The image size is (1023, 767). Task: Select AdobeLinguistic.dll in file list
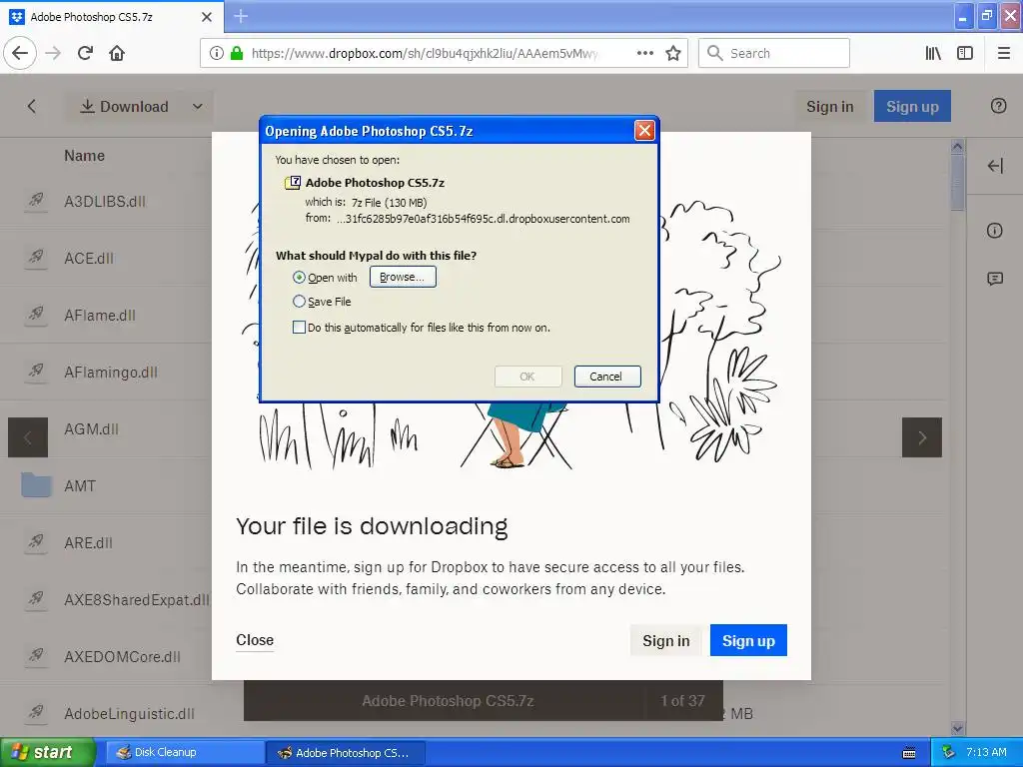click(129, 714)
